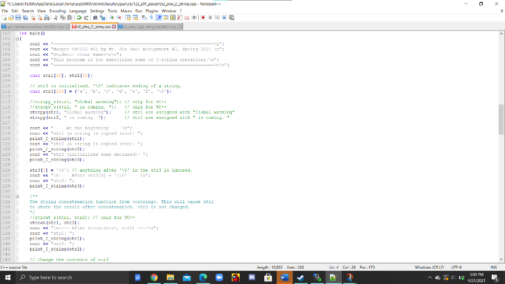This screenshot has width=505, height=284.
Task: Toggle the Monitoring eye icon
Action: 194,18
